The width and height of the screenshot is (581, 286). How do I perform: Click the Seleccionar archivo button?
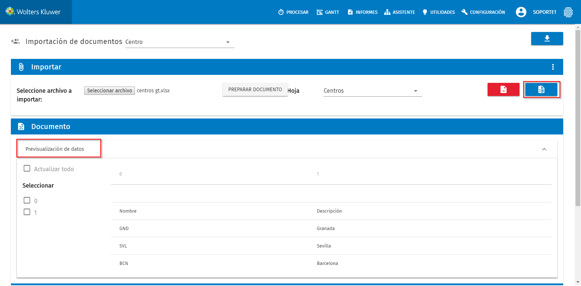tap(109, 90)
